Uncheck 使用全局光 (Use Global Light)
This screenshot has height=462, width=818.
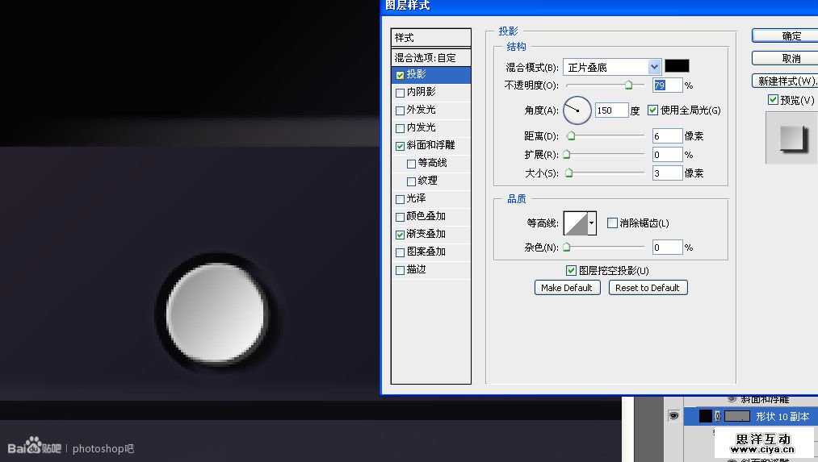(653, 110)
